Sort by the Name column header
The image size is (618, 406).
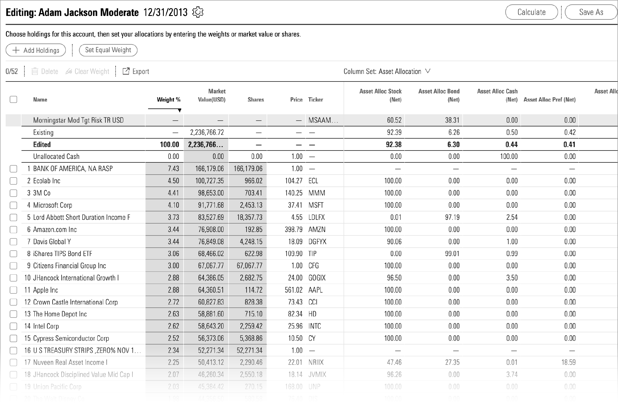click(x=40, y=99)
